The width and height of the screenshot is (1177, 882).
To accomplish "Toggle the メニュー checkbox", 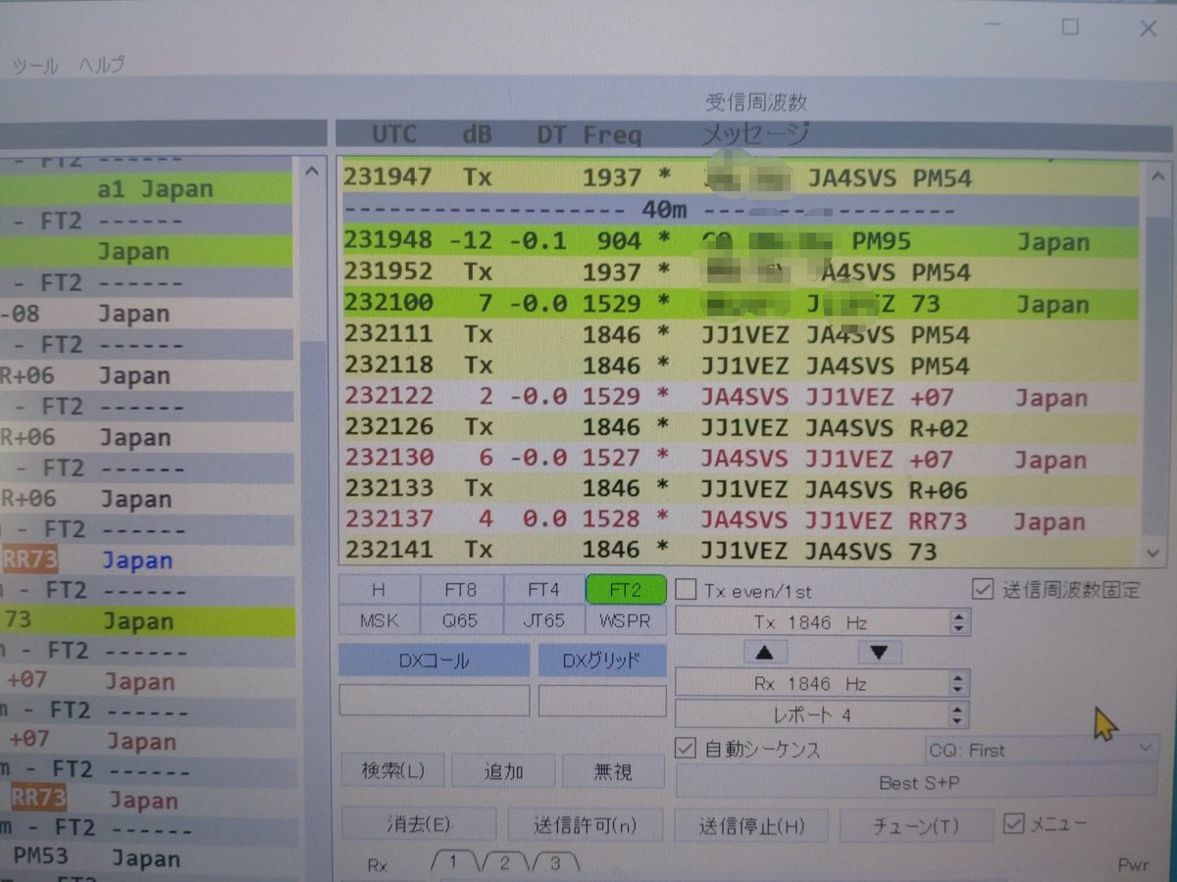I will click(1014, 823).
